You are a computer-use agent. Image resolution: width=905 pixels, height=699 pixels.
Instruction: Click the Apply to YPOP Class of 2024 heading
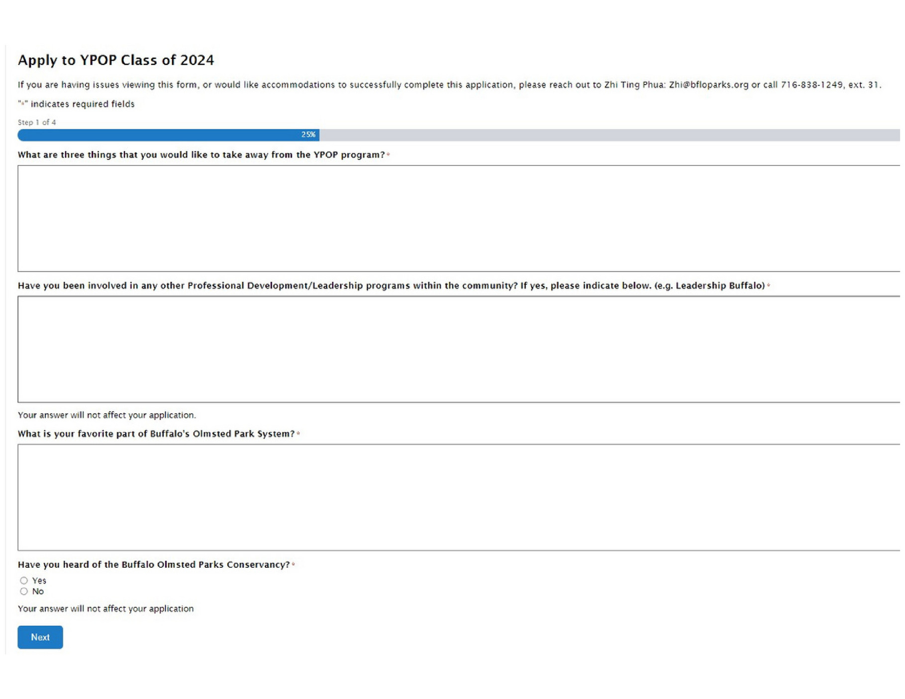click(x=116, y=60)
